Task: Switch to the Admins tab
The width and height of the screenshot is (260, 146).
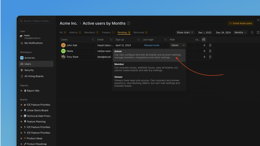Action: click(75, 33)
